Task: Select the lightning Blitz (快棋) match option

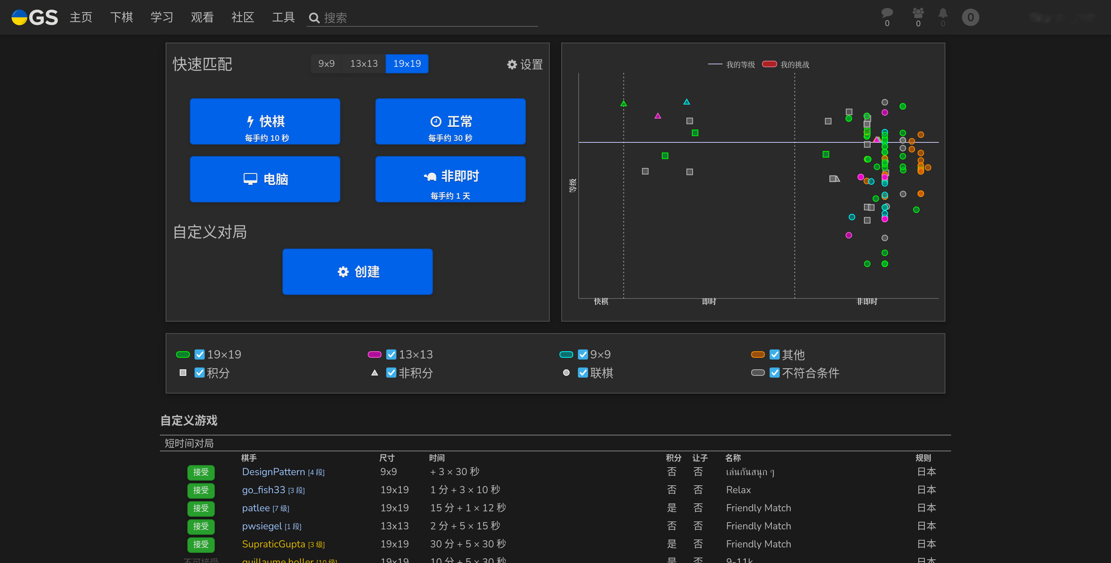Action: tap(265, 121)
